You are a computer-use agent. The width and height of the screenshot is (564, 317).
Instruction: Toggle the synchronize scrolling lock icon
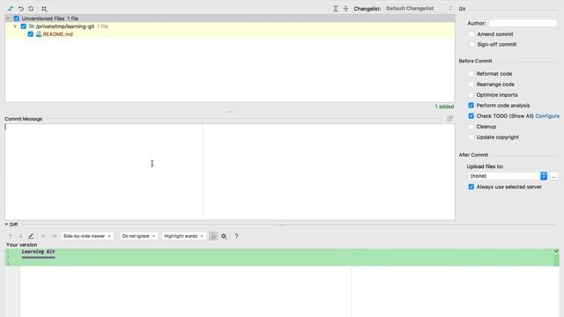(x=213, y=236)
